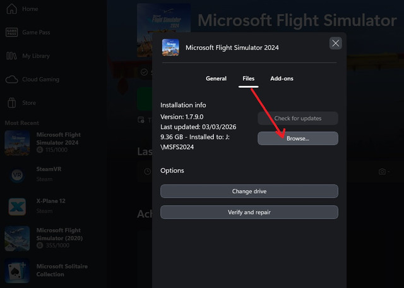Click the Verify and repair button
The height and width of the screenshot is (288, 404).
pyautogui.click(x=249, y=212)
